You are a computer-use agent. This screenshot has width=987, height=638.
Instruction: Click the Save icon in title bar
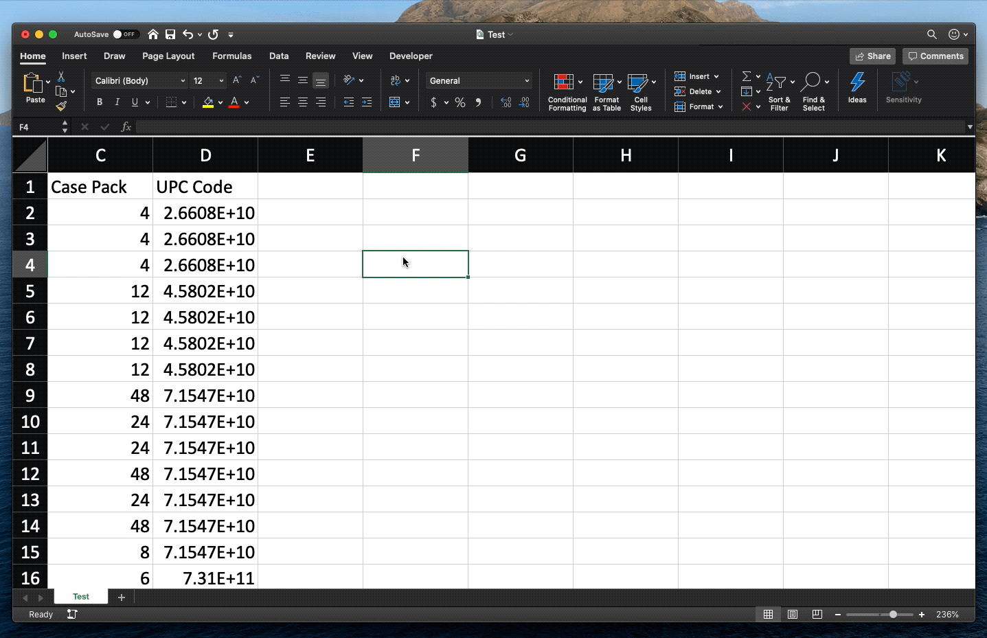pyautogui.click(x=170, y=34)
